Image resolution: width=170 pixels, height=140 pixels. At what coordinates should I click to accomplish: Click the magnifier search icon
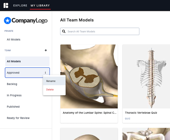point(64,31)
